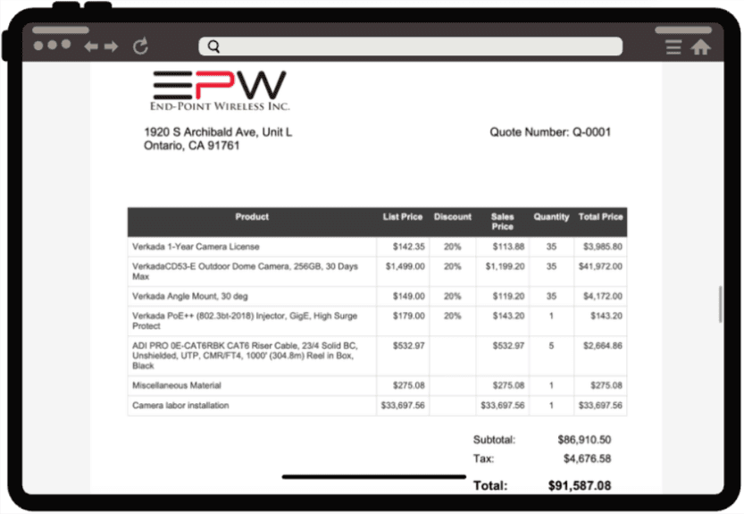Click the browser forward arrow

tap(111, 46)
